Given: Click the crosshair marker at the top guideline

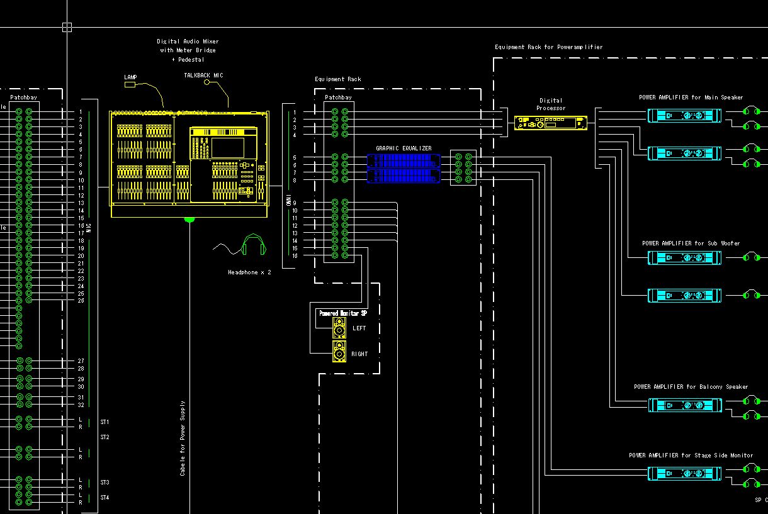Looking at the screenshot, I should 67,27.
